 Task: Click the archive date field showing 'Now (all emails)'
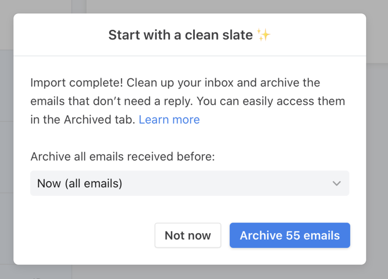(189, 183)
